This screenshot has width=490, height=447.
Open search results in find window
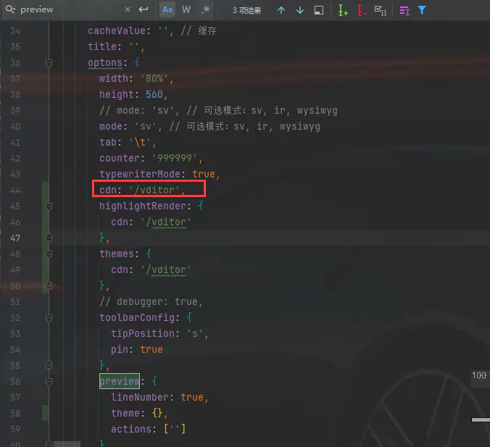click(x=319, y=10)
